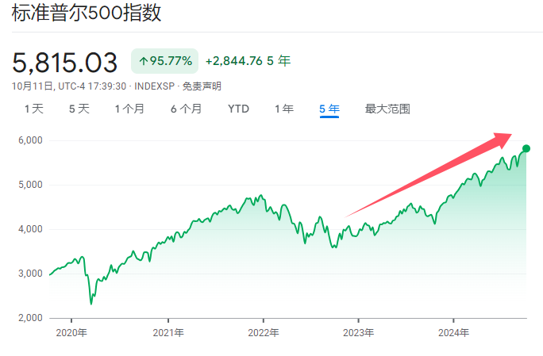Switch to 最大范围 range
This screenshot has width=543, height=356.
(387, 109)
